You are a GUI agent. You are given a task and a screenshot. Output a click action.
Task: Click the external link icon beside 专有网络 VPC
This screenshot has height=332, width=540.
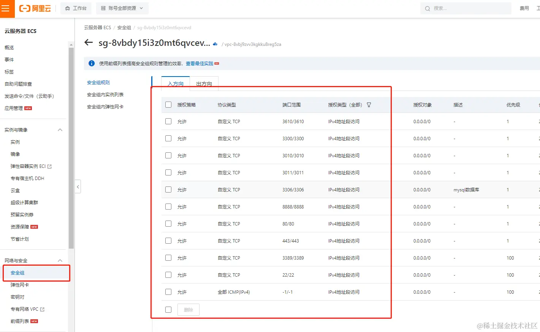click(42, 309)
